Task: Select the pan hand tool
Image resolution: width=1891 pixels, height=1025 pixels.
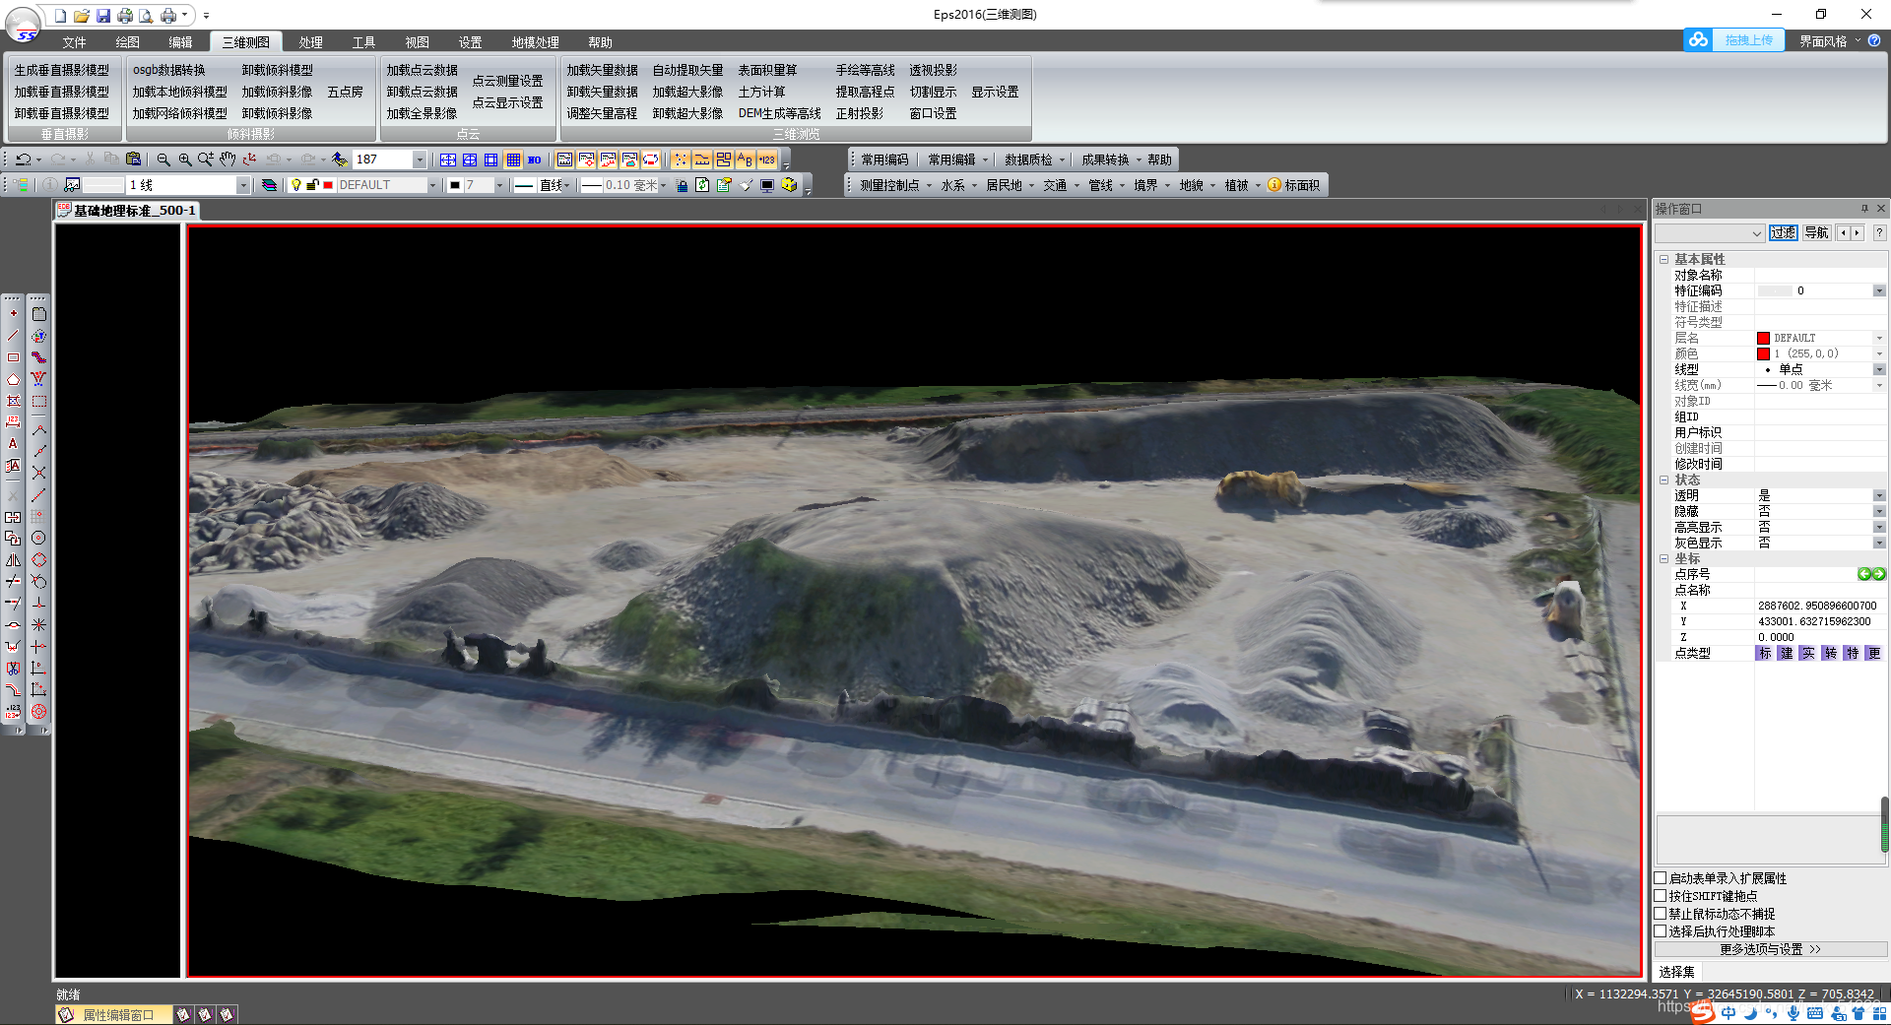Action: 228,160
